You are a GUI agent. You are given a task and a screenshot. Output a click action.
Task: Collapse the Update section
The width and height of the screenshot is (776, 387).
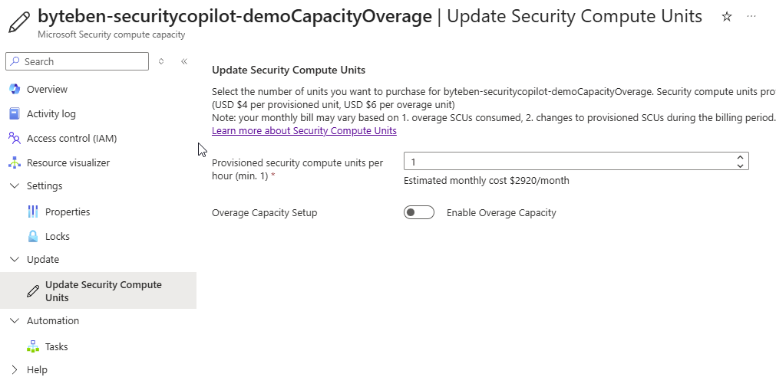tap(14, 260)
